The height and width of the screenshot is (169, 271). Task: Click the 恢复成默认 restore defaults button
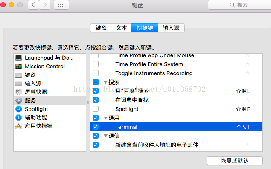click(235, 160)
